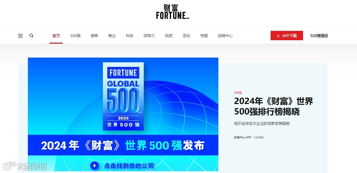Open the 活动 nav item

(x=186, y=36)
